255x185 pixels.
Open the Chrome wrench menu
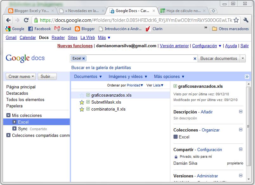click(246, 20)
